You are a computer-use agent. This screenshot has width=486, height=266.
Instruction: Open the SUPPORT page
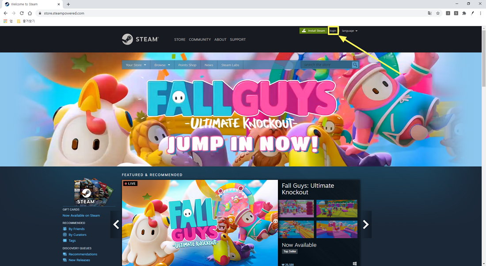238,40
